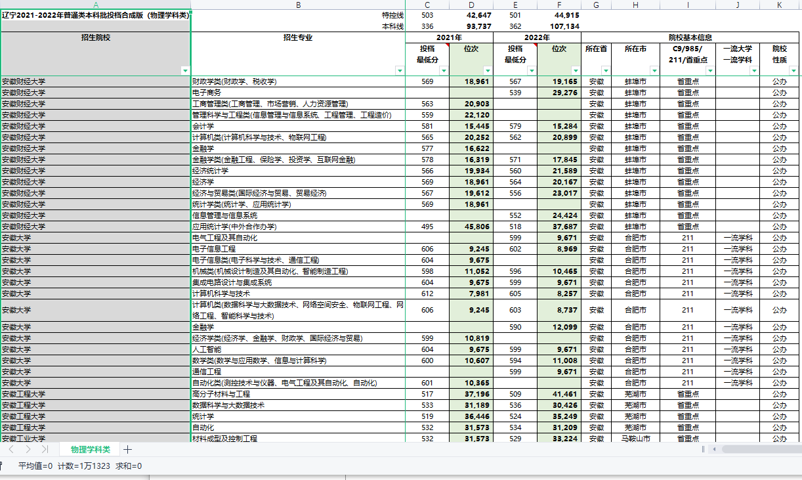Click the 院校基本信息 header cell
This screenshot has width=802, height=480.
[x=690, y=37]
